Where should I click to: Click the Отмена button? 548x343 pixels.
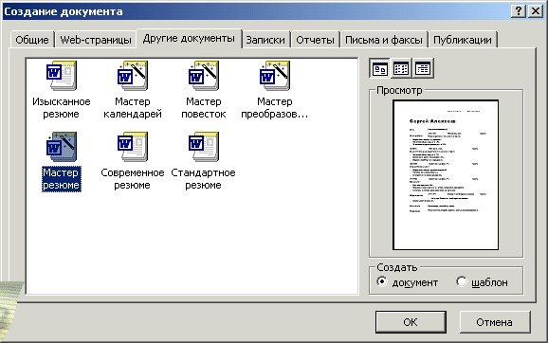[x=495, y=322]
